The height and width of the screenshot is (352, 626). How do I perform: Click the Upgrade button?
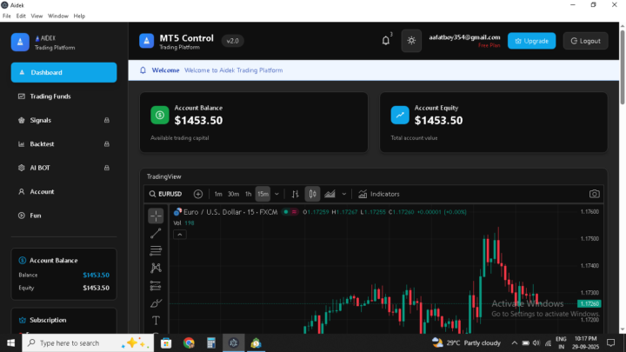pyautogui.click(x=531, y=41)
